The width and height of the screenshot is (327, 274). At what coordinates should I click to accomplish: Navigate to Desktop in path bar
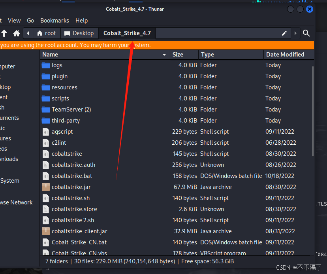pos(79,33)
